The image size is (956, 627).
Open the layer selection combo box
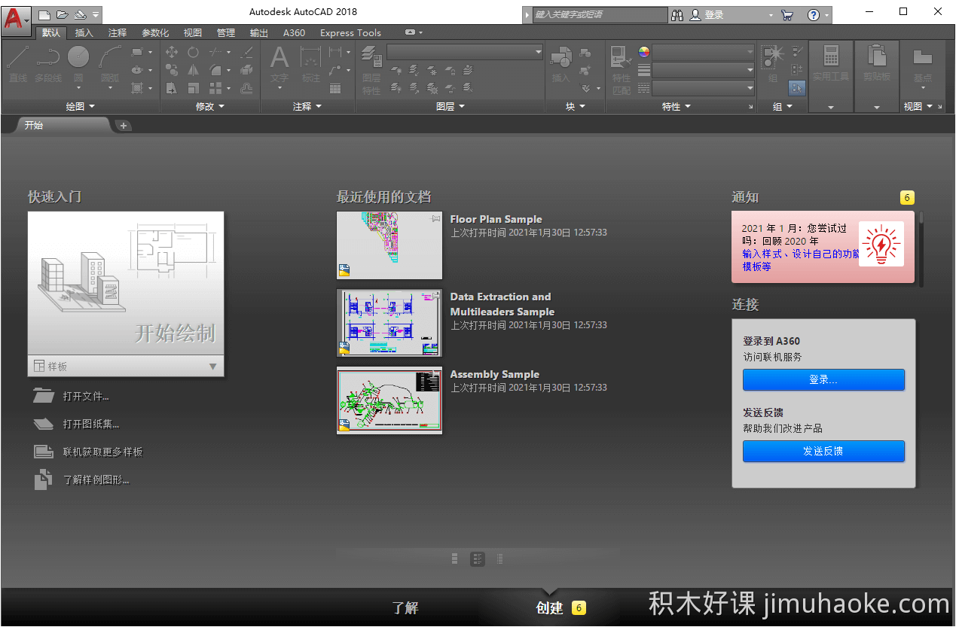[465, 51]
